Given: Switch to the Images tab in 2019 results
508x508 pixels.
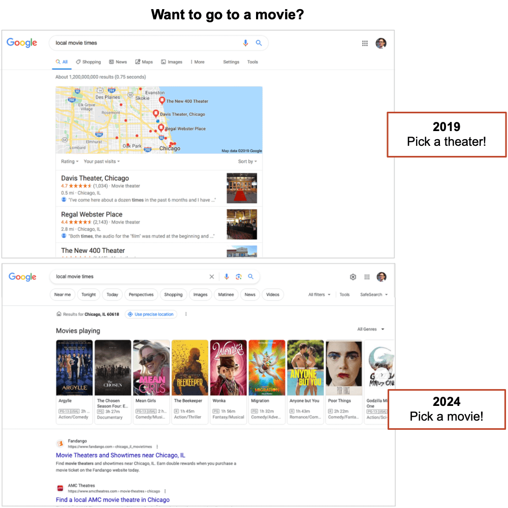Looking at the screenshot, I should (x=172, y=62).
